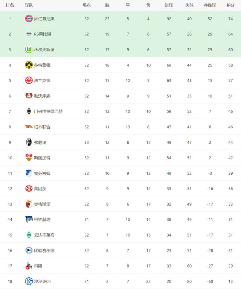The image size is (241, 289).
Task: Click the Bayern Munich club crest
Action: [29, 18]
